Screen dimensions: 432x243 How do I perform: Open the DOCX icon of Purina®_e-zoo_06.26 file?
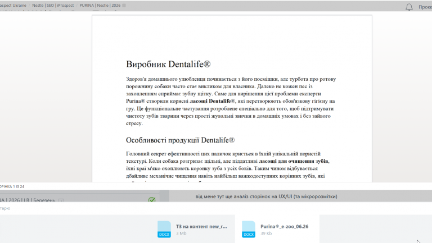pyautogui.click(x=249, y=229)
